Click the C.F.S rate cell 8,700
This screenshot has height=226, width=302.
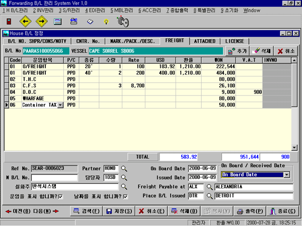pyautogui.click(x=134, y=86)
